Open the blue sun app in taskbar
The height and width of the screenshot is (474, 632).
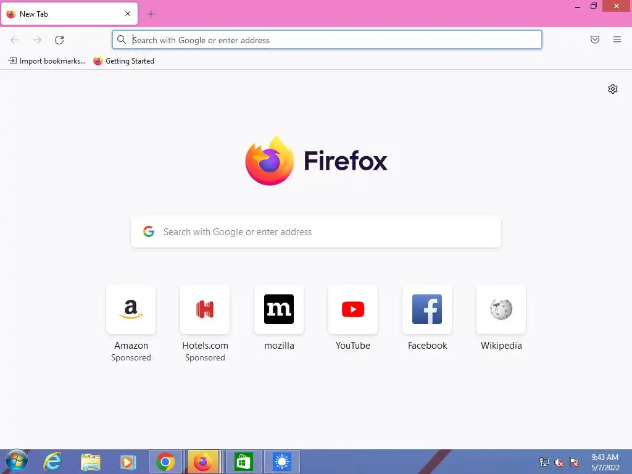(281, 462)
